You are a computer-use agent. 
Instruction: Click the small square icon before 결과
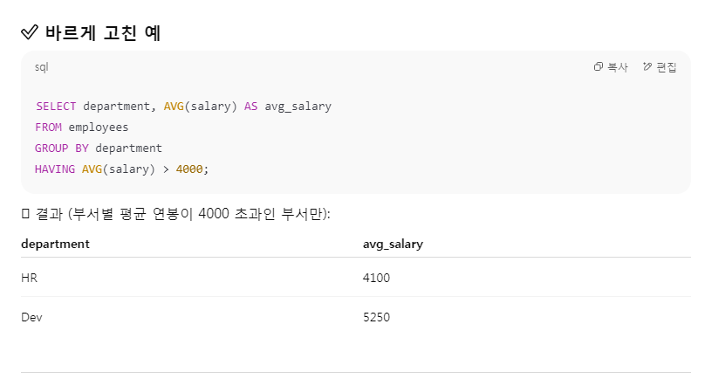coord(25,214)
